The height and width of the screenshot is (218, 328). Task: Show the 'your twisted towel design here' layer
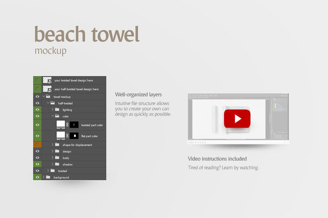click(x=37, y=80)
